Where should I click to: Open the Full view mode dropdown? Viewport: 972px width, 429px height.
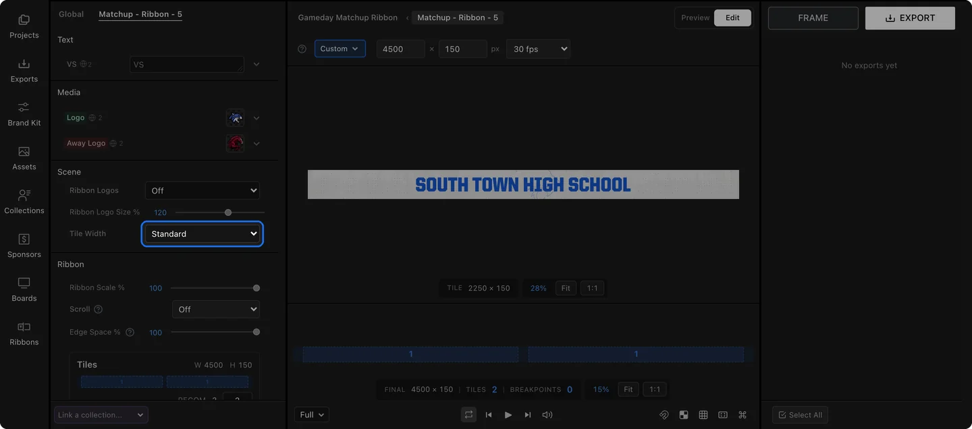click(312, 415)
